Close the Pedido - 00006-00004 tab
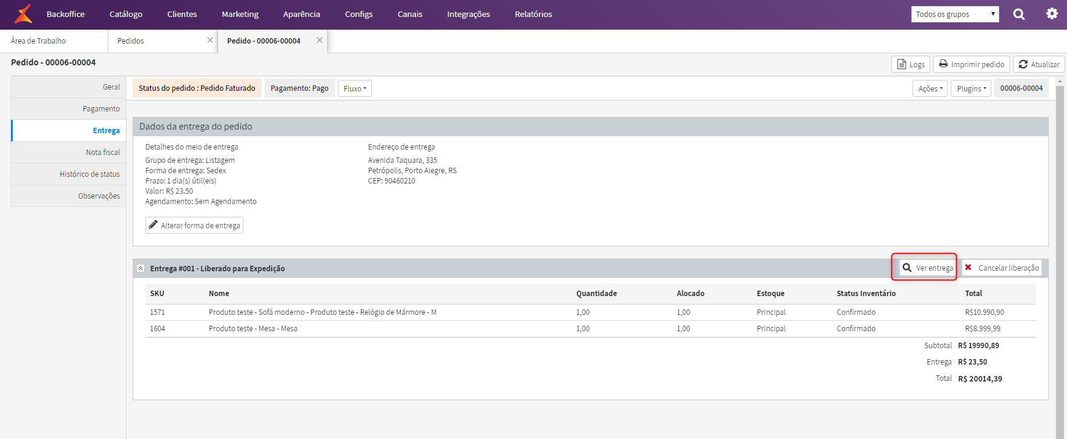The height and width of the screenshot is (439, 1067). [x=320, y=40]
